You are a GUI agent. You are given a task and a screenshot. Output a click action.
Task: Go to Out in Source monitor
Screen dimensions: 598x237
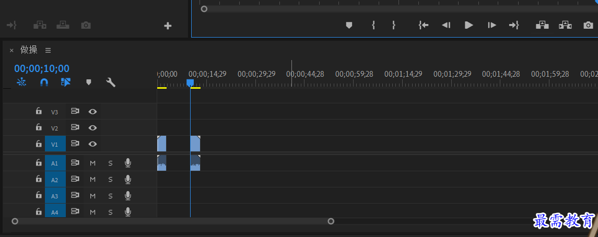tap(12, 25)
